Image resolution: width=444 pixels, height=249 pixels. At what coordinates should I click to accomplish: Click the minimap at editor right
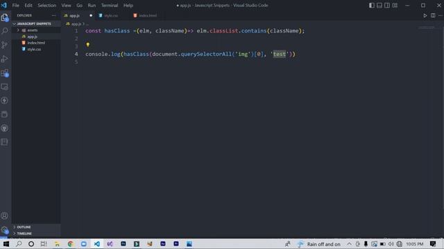coord(426,28)
